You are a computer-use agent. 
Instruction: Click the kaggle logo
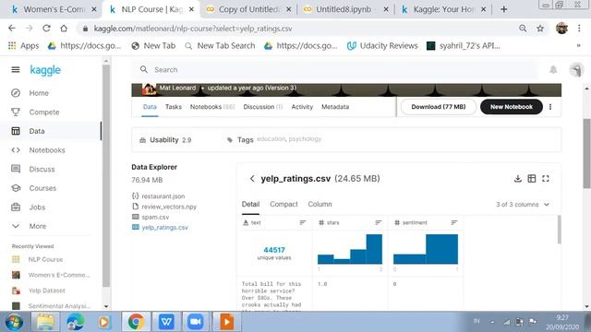point(45,70)
